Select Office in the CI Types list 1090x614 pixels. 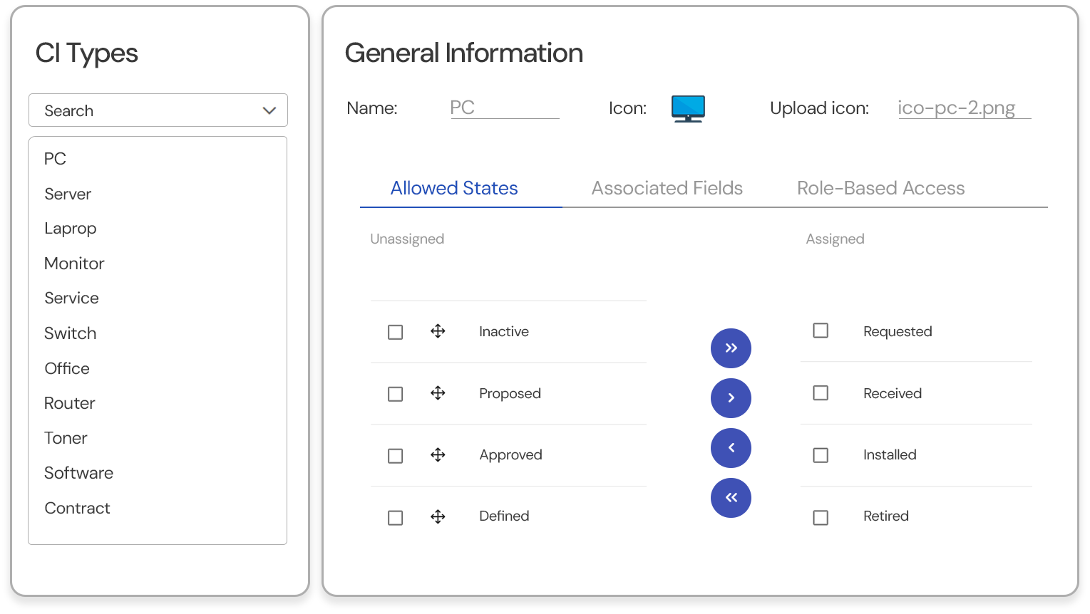(x=67, y=368)
